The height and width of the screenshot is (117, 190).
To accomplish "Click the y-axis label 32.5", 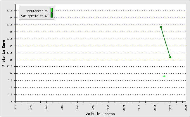I will click(x=9, y=11).
